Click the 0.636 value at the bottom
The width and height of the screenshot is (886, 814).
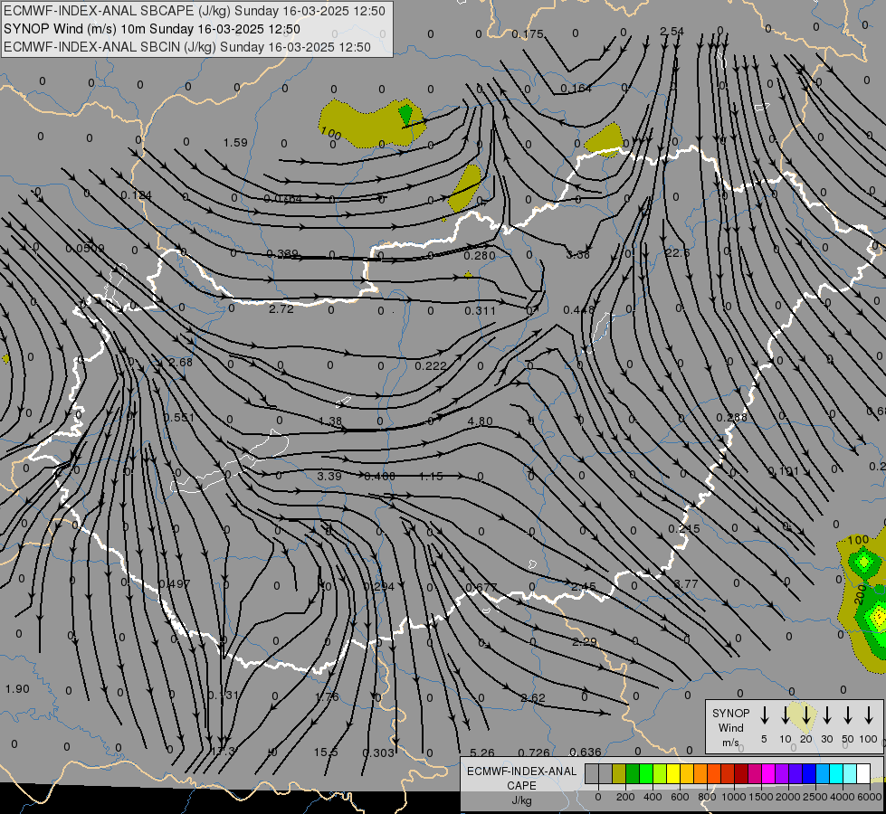click(586, 752)
